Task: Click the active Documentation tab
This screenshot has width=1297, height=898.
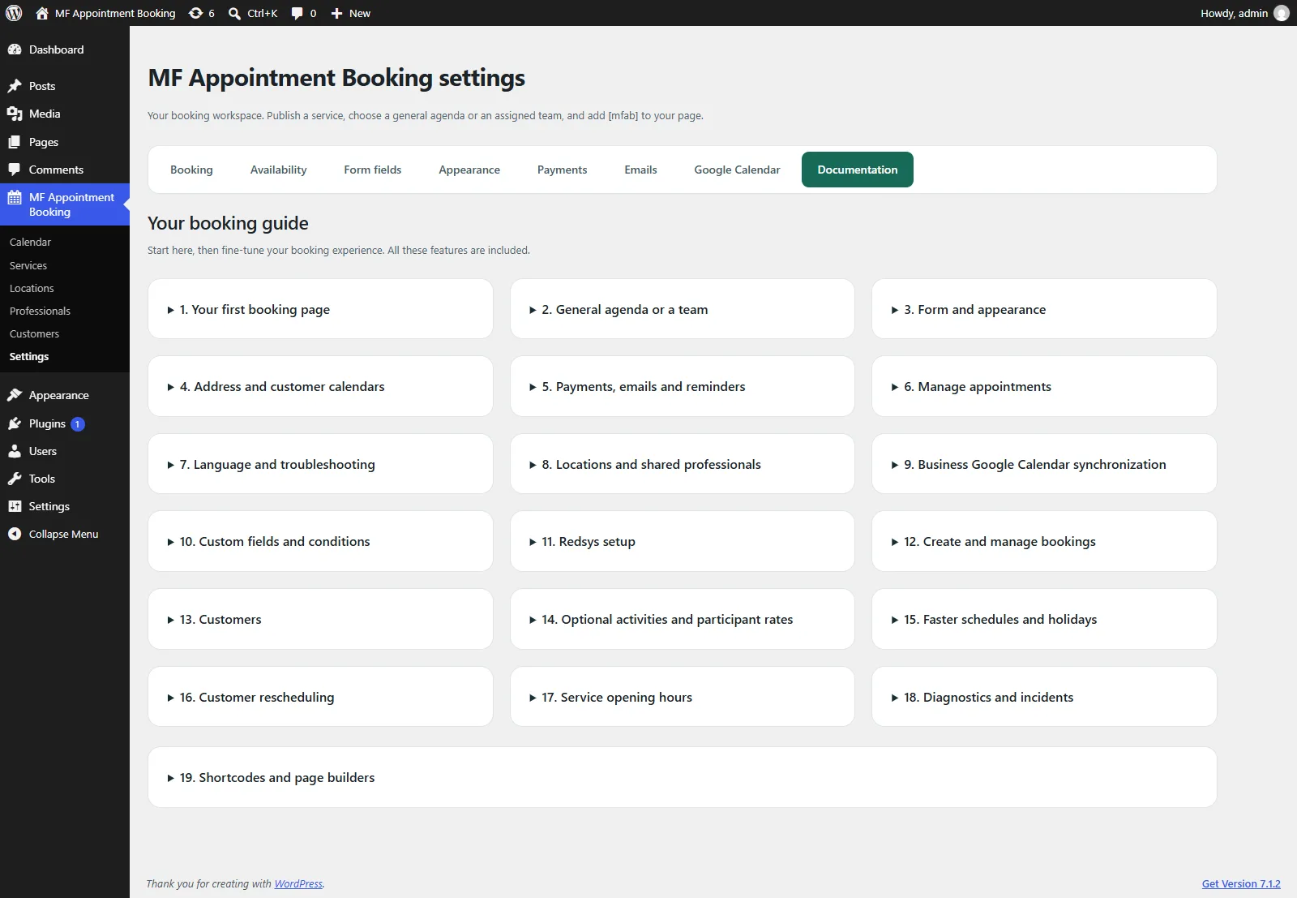Action: coord(858,170)
